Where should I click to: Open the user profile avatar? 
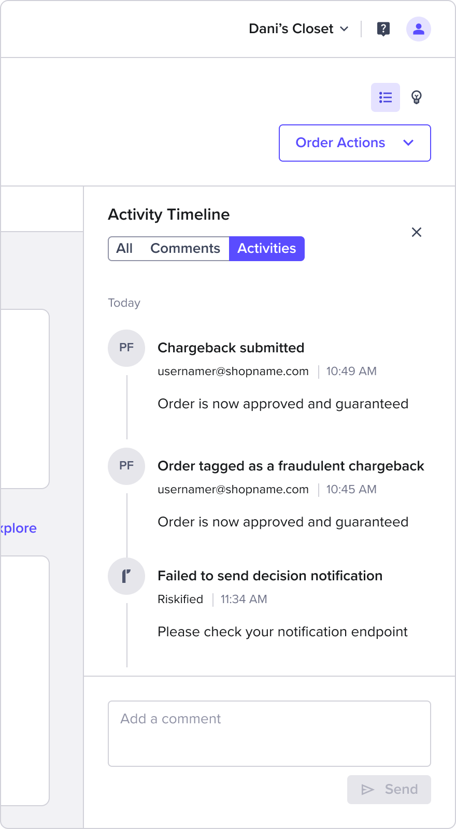point(419,29)
